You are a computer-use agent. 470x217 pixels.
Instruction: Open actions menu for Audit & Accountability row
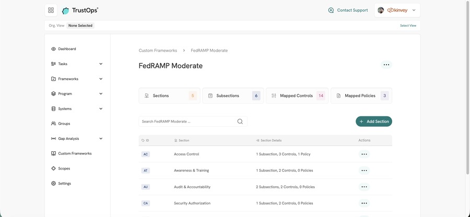click(364, 187)
